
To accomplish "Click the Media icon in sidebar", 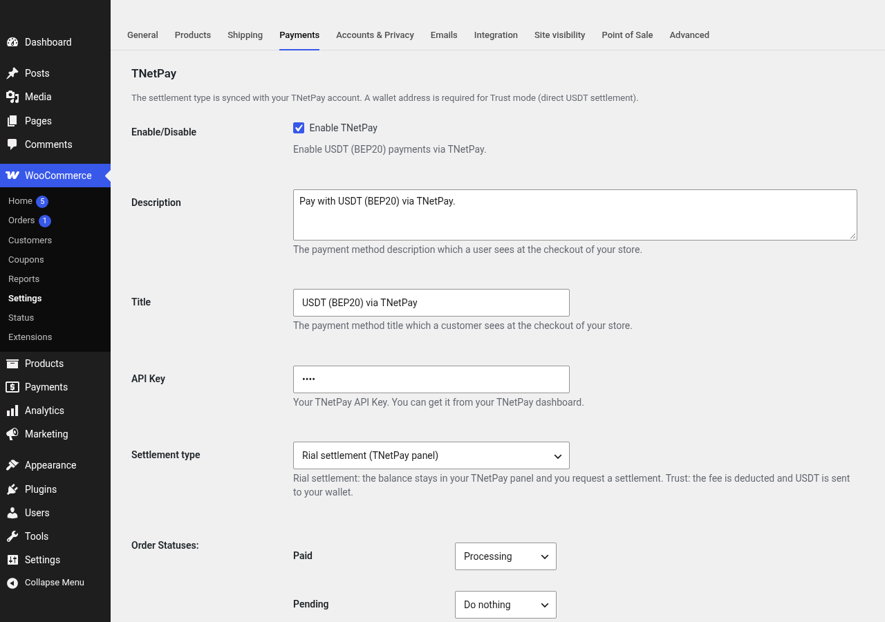I will point(12,97).
